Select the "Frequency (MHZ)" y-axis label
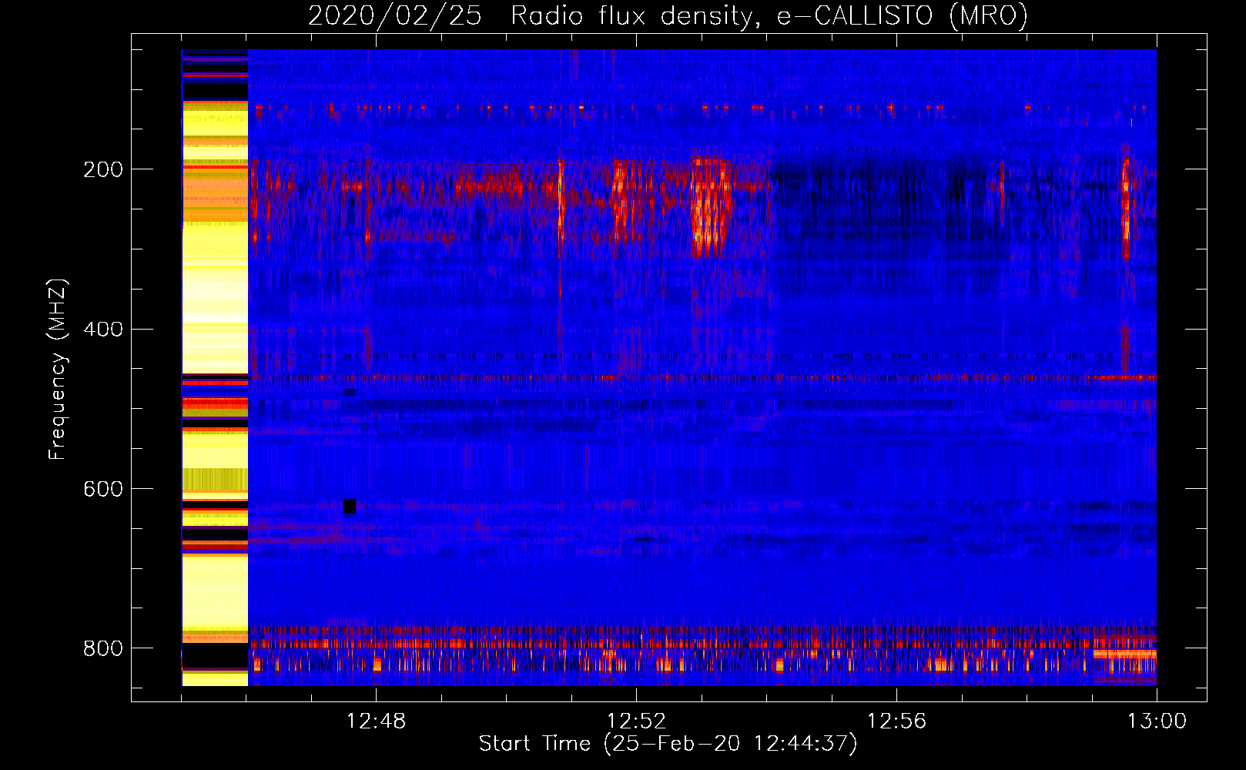Image resolution: width=1246 pixels, height=770 pixels. (58, 369)
